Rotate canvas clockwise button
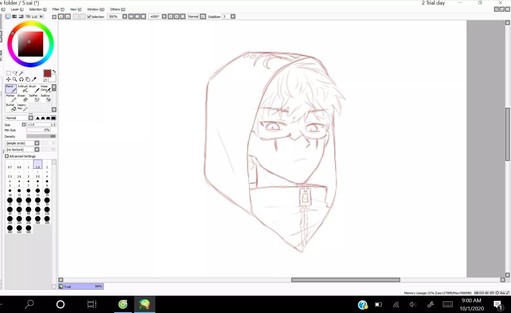 [x=177, y=17]
